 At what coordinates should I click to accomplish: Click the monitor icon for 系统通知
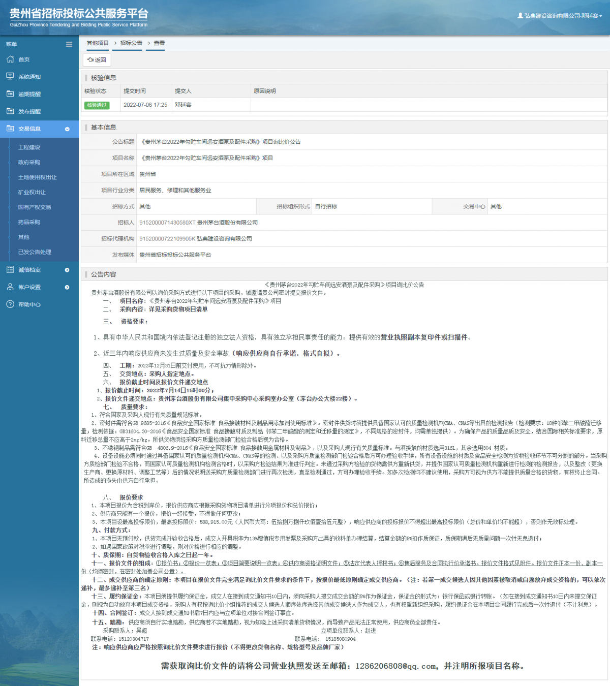tap(10, 76)
